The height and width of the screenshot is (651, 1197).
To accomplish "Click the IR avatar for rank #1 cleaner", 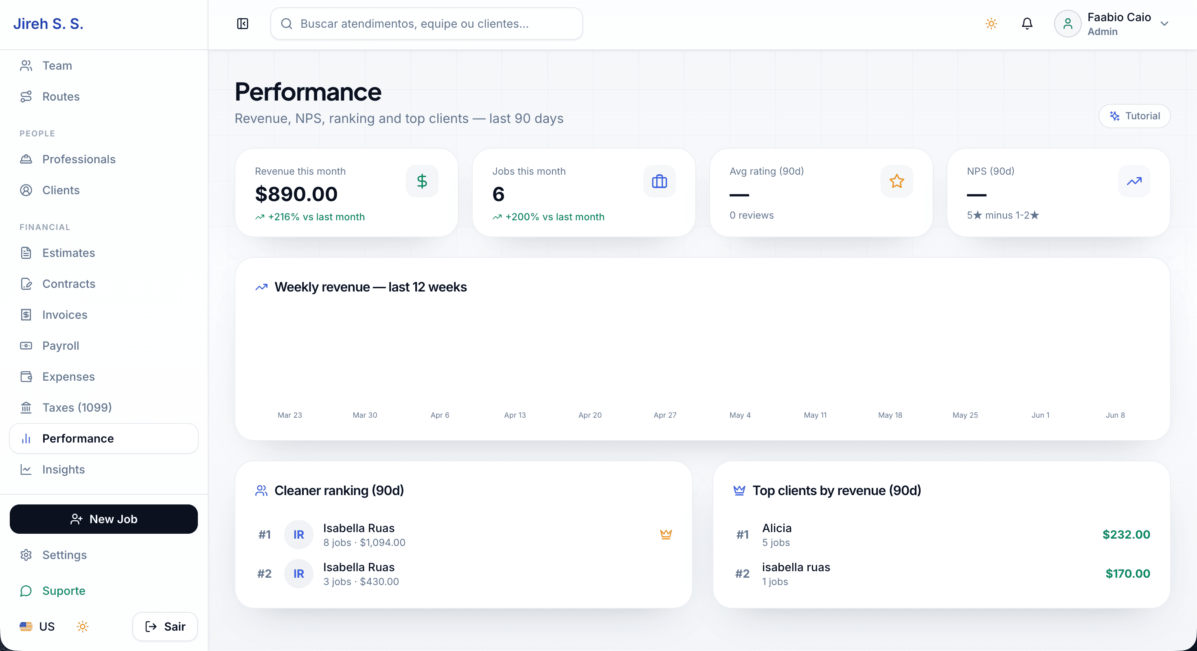I will [x=299, y=535].
